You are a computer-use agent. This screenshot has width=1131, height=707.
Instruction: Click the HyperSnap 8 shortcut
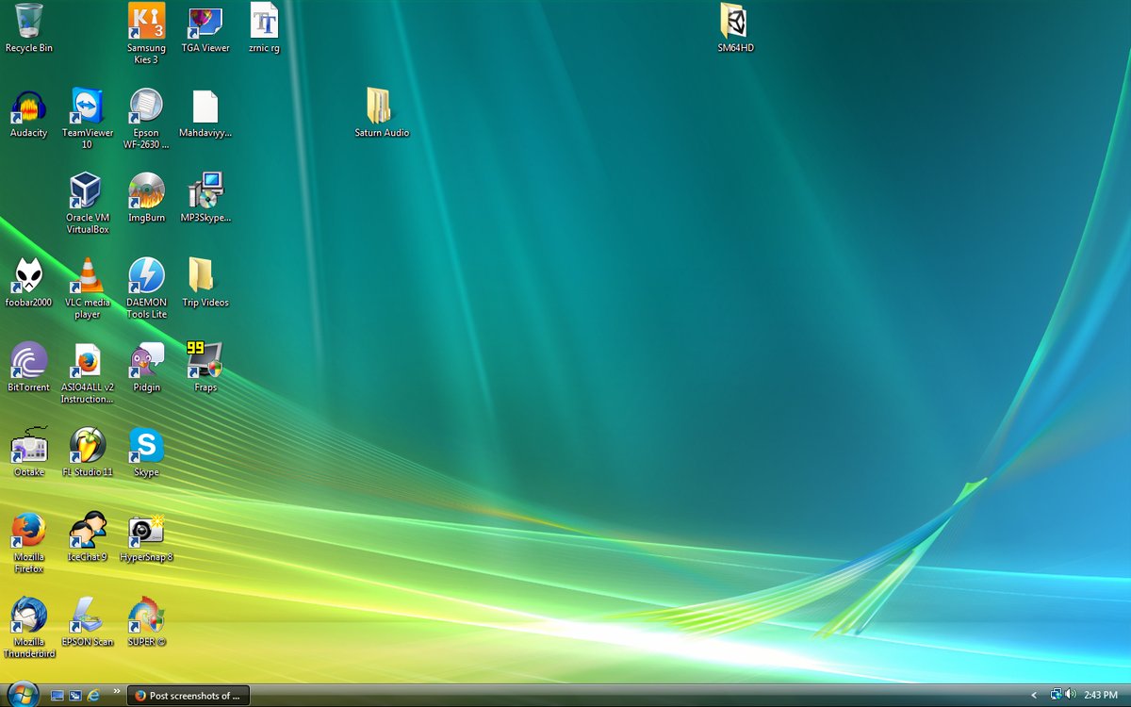coord(146,531)
